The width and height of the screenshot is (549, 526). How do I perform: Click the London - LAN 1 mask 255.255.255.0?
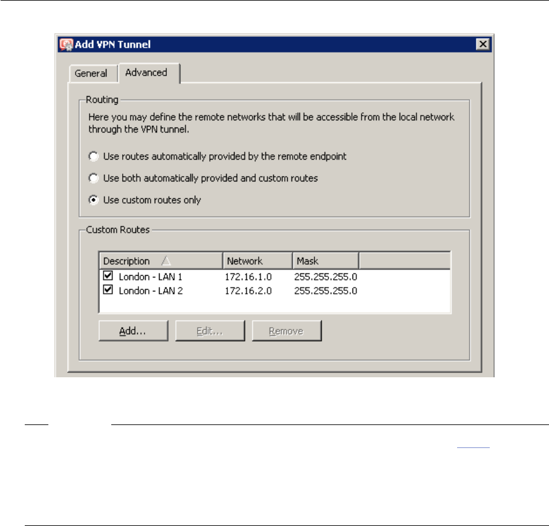[x=326, y=277]
